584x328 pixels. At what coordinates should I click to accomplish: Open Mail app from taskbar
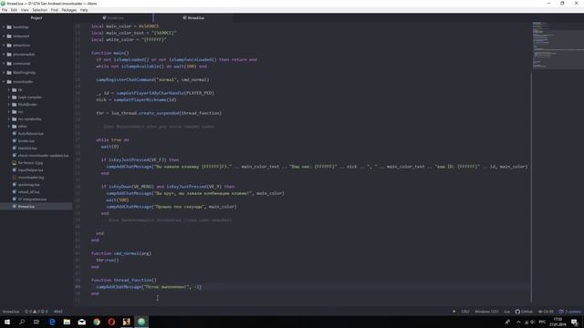(81, 322)
